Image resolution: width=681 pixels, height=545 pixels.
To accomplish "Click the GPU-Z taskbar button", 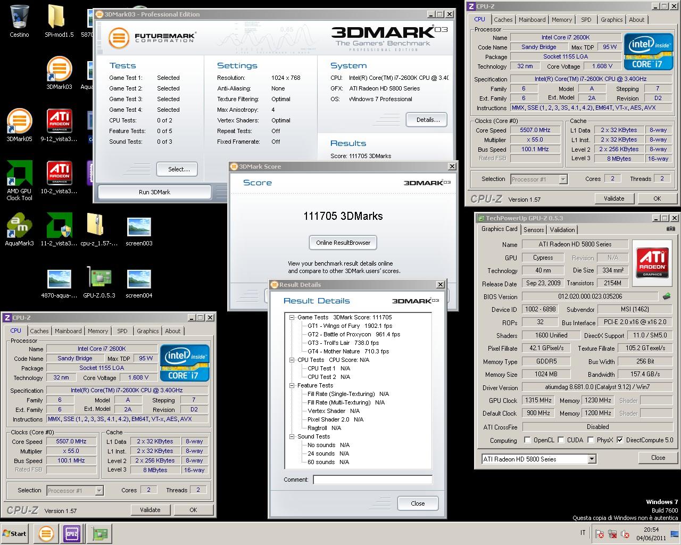I will click(99, 533).
